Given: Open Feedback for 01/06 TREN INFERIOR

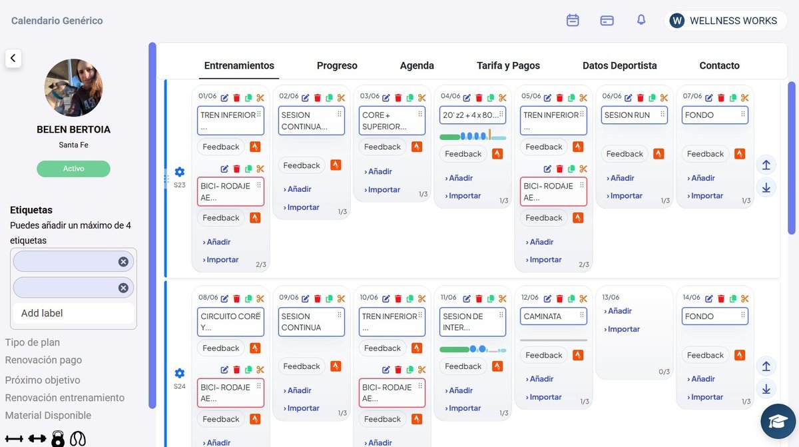Looking at the screenshot, I should click(221, 147).
